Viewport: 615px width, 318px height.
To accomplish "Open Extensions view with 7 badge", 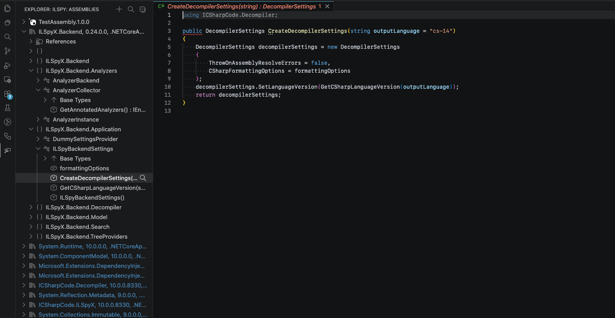I will 7,94.
